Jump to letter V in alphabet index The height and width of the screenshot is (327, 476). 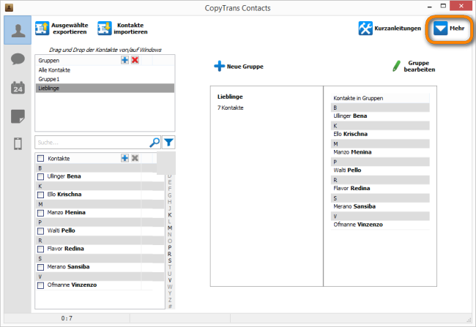170,280
